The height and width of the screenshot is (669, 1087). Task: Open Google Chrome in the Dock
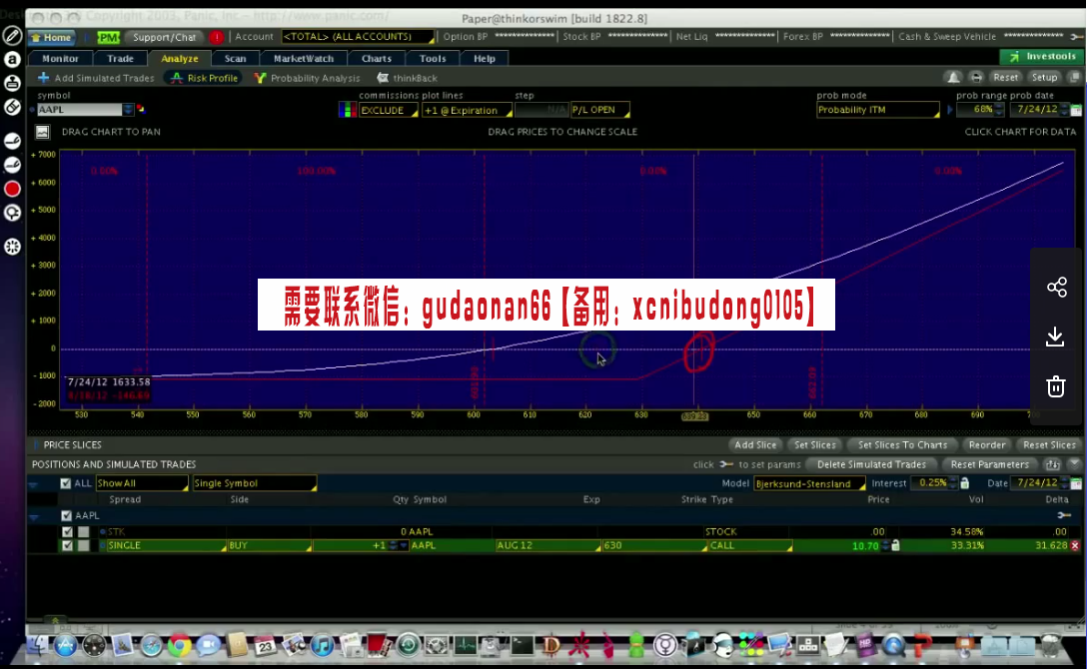179,645
